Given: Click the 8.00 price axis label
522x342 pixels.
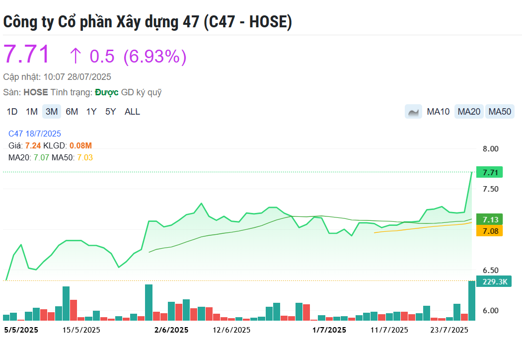Looking at the screenshot, I should pyautogui.click(x=491, y=149).
